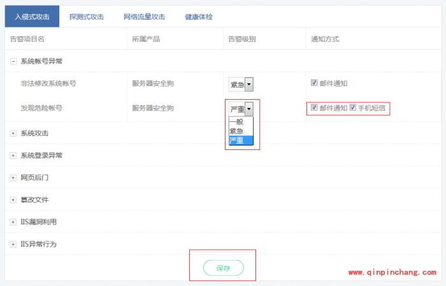This screenshot has width=446, height=286.
Task: Click the 发现危险帐号 row name
Action: coord(41,108)
